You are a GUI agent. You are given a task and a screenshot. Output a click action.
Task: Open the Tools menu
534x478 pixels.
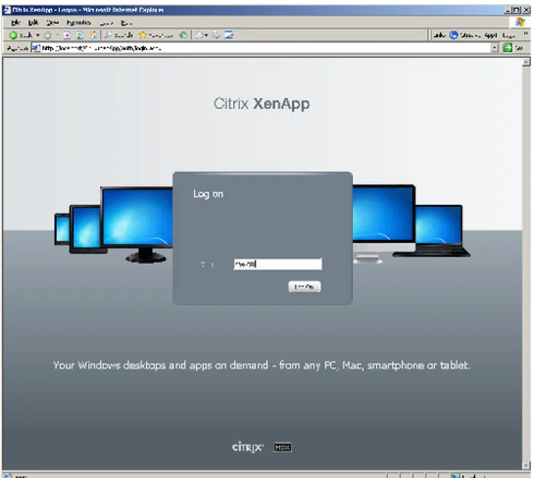[x=106, y=23]
